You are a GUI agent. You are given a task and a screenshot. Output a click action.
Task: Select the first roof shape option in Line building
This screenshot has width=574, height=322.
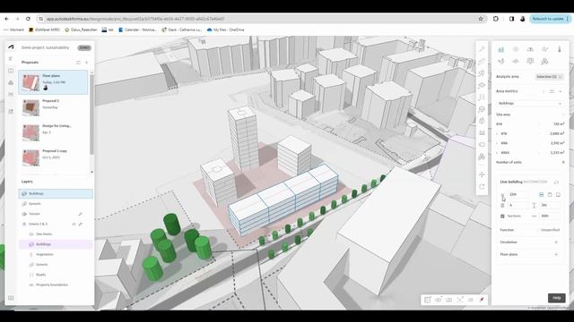click(x=542, y=195)
